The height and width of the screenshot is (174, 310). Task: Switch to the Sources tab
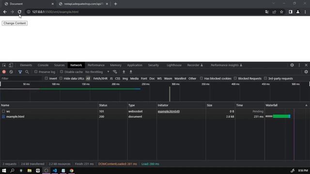click(x=59, y=65)
